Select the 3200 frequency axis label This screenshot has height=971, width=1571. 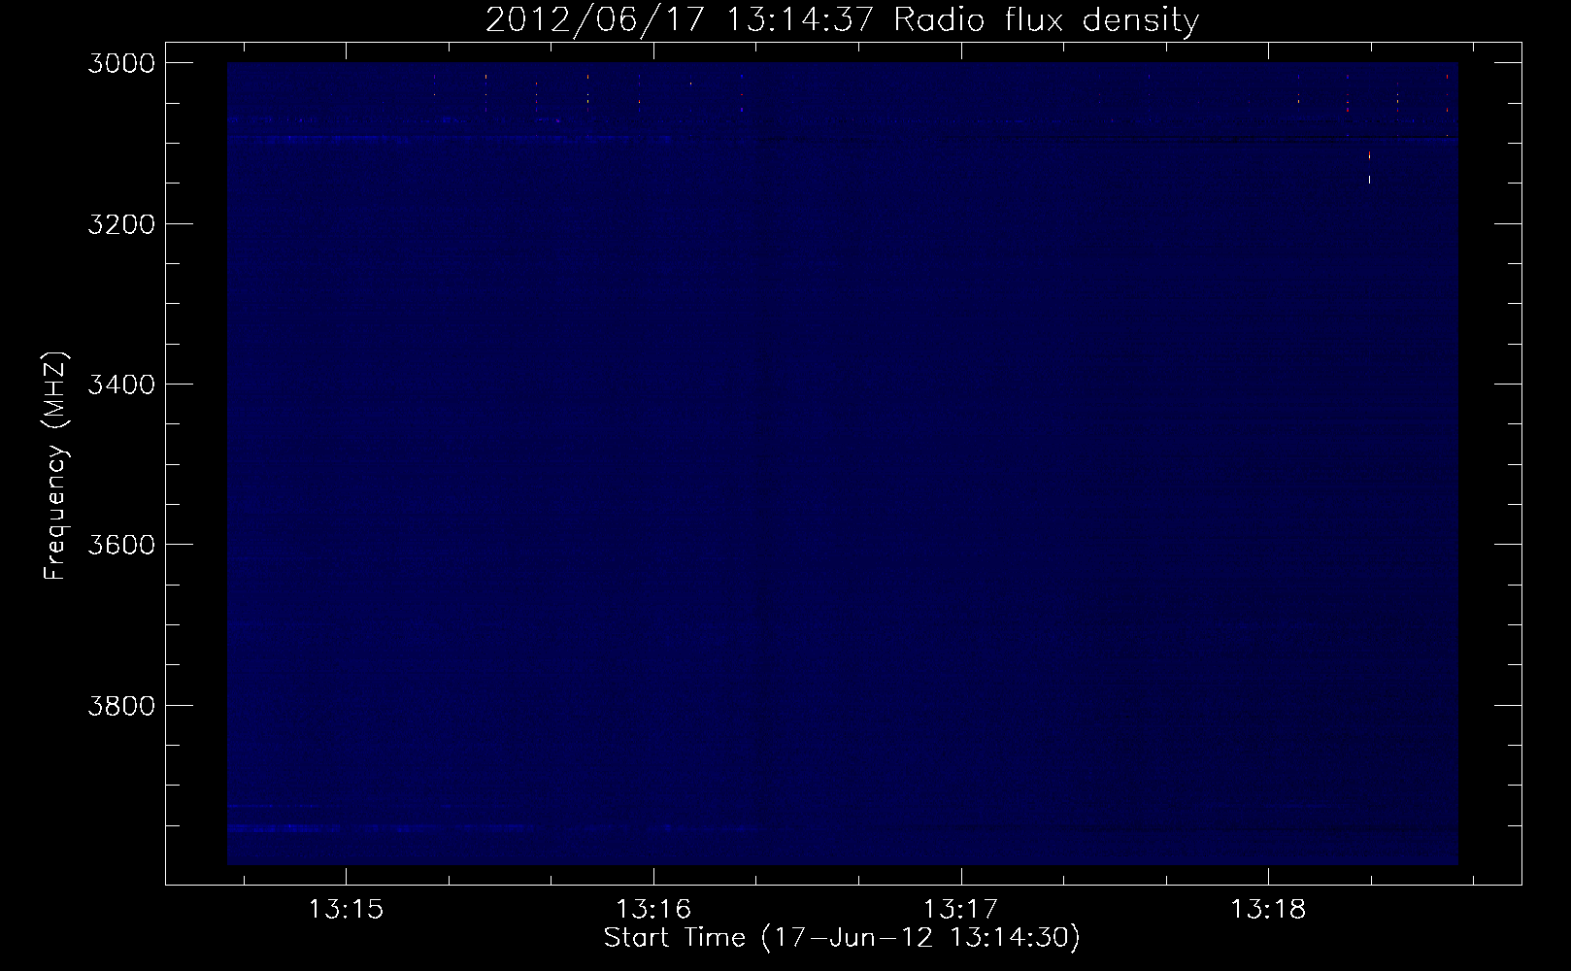tap(120, 224)
